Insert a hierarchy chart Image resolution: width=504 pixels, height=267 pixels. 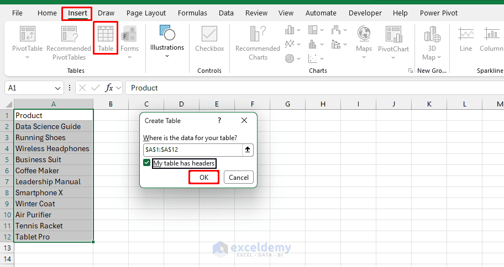tap(313, 30)
